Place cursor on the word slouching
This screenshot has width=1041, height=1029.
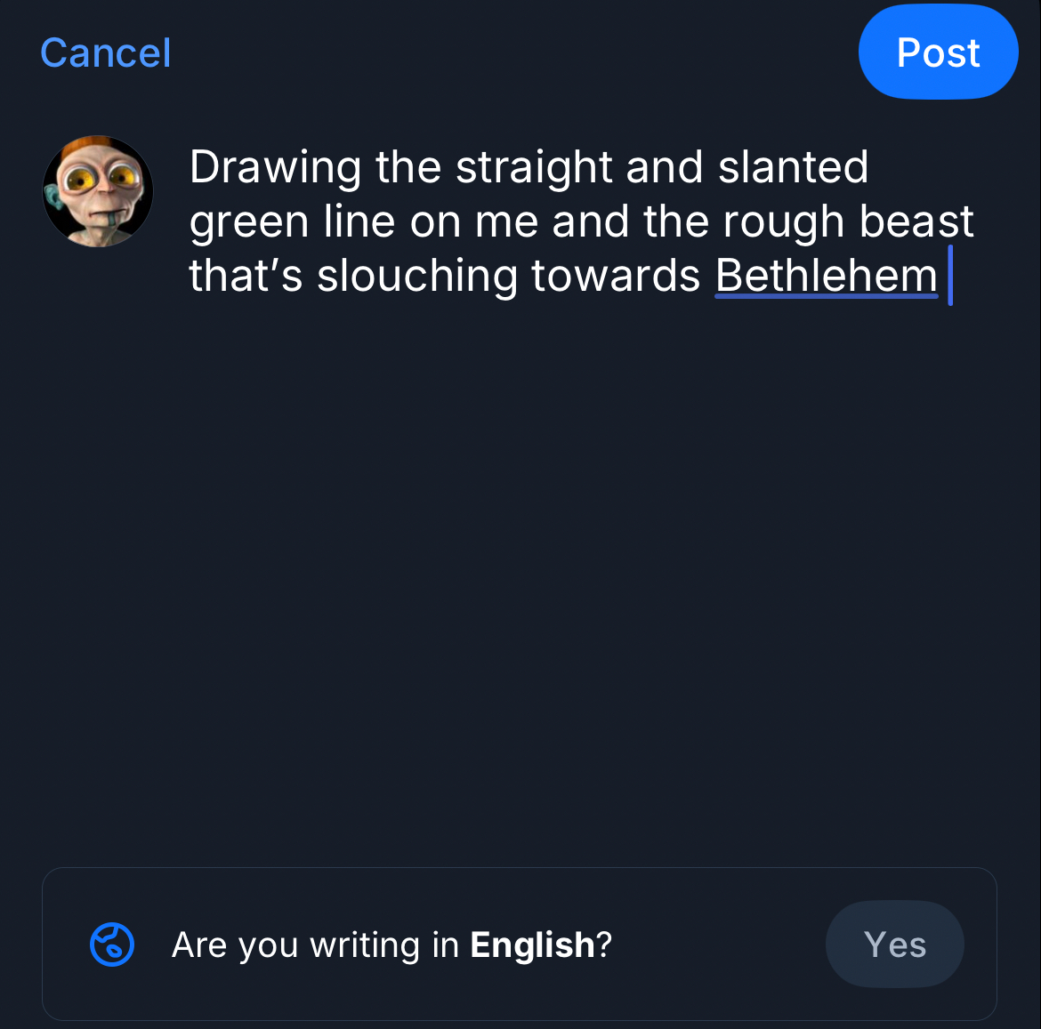[416, 276]
